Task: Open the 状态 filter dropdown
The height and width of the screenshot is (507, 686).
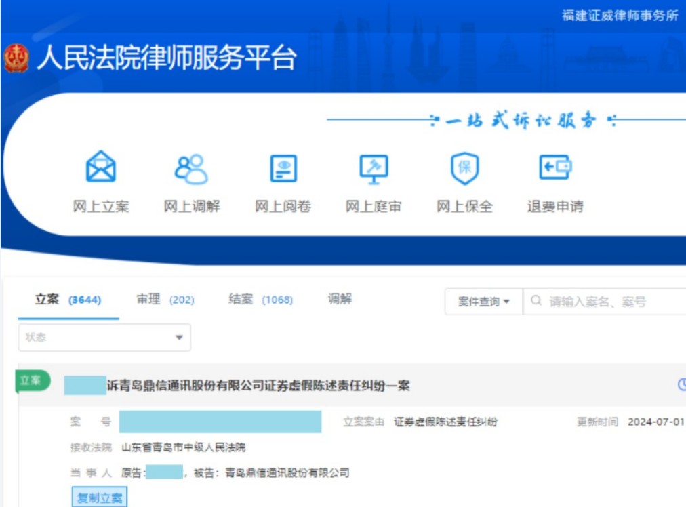Action: pyautogui.click(x=104, y=338)
